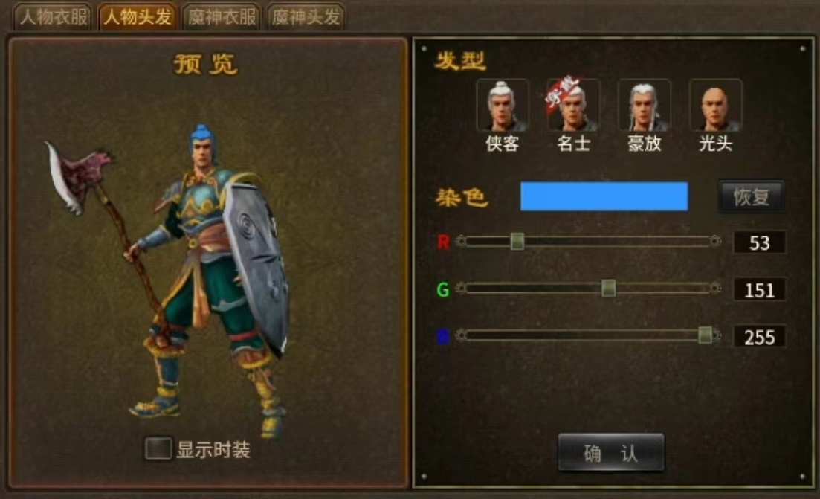Click the R red slider handle

(x=517, y=241)
